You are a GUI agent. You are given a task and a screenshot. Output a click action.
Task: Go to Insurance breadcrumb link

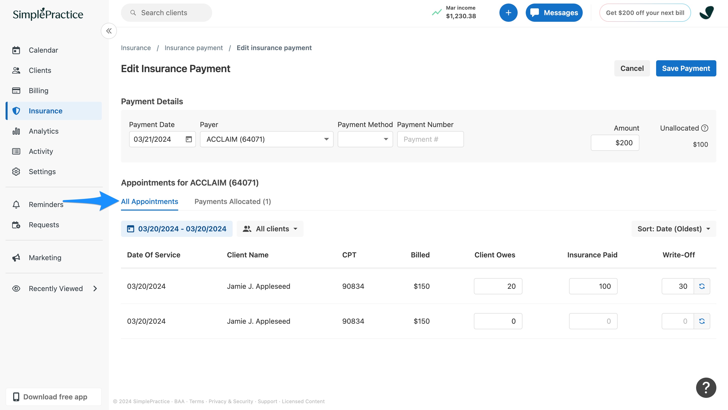(136, 48)
